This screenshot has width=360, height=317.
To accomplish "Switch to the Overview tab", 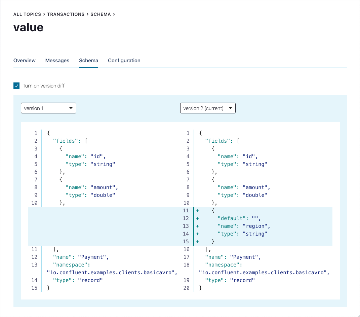I will pos(24,61).
